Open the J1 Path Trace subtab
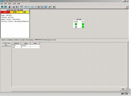 coord(6,43)
